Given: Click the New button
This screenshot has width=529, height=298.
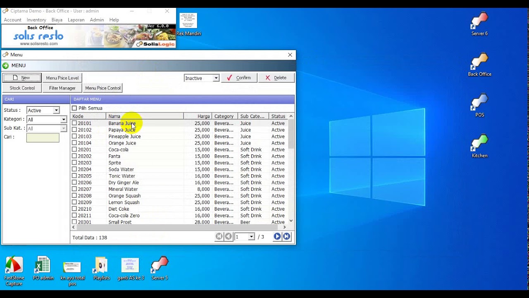Looking at the screenshot, I should (x=22, y=78).
